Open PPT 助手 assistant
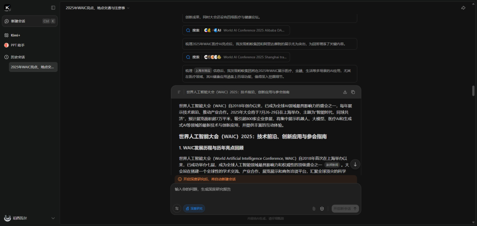 point(14,45)
